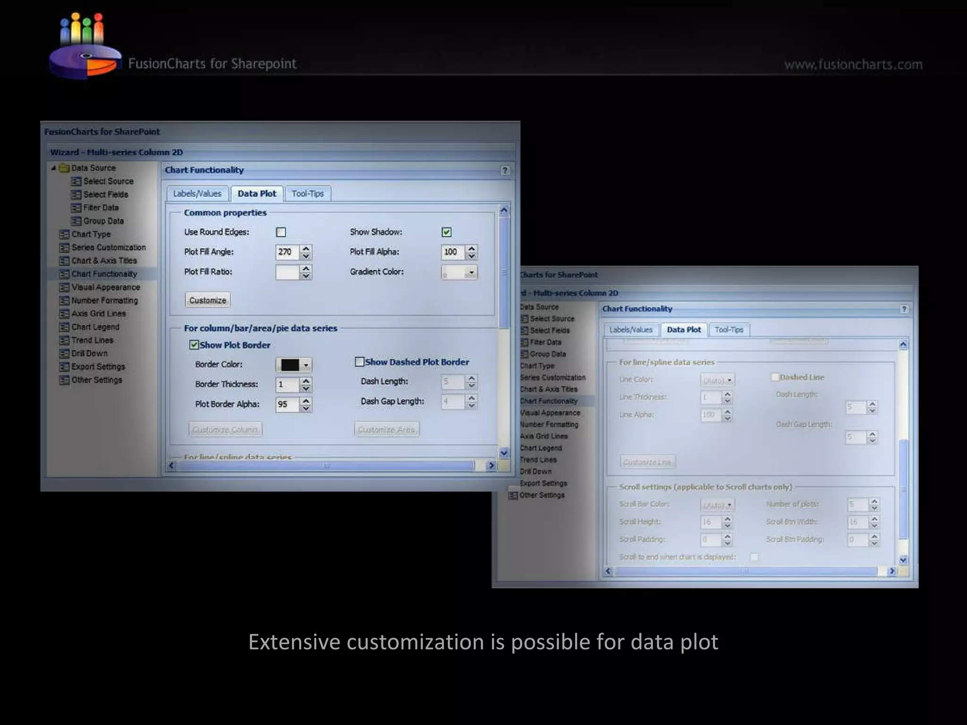Click the Filter Data page icon in left window
The image size is (967, 725).
tap(76, 208)
